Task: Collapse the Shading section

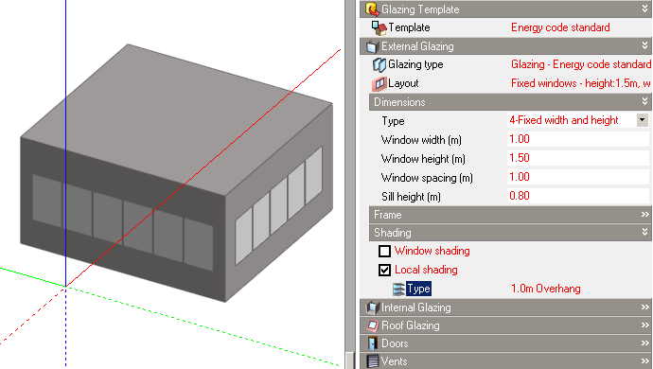Action: pos(645,233)
